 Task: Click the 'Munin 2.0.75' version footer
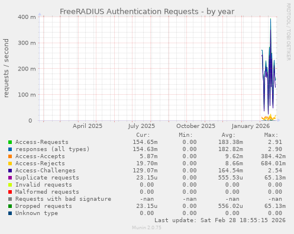pos(147,227)
